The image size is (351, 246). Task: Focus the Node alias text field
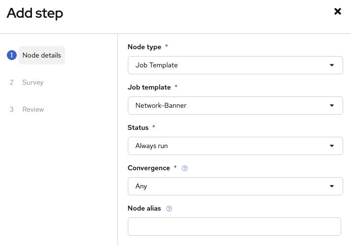234,226
